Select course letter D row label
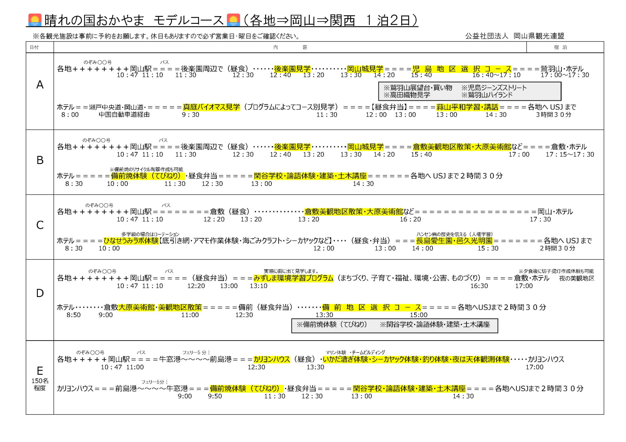626x442 pixels. [40, 293]
